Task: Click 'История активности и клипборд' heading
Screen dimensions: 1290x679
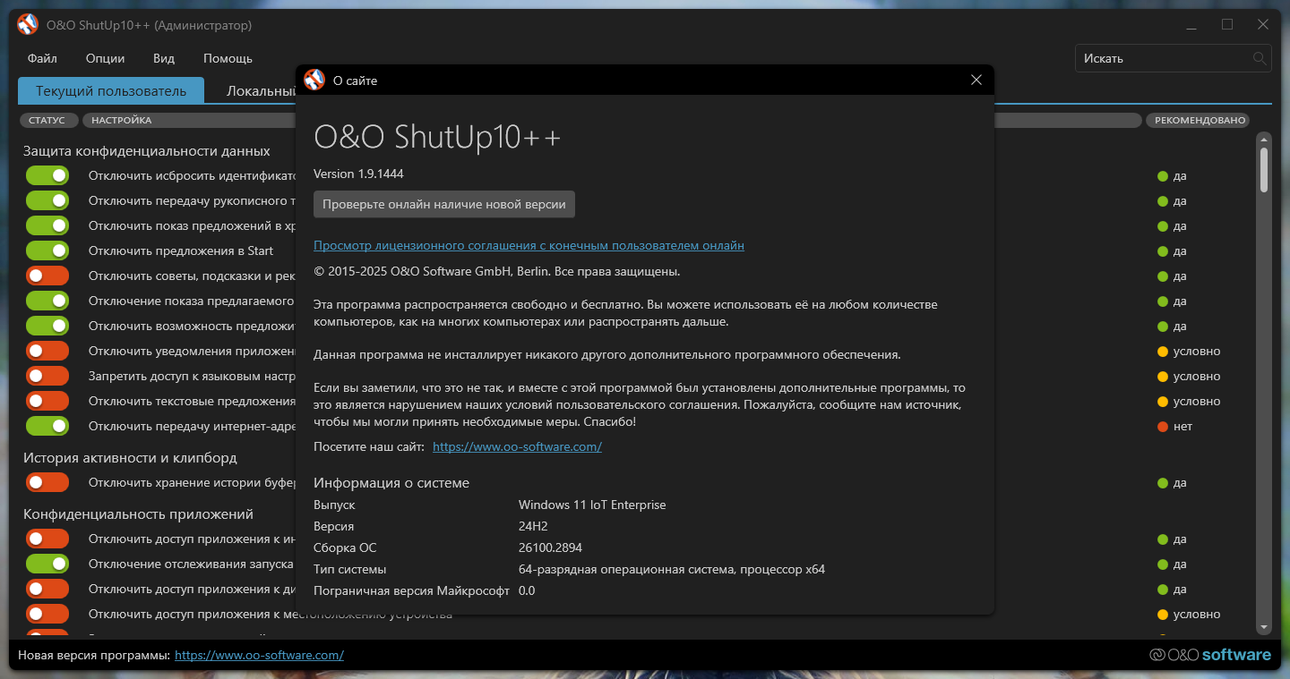Action: pos(130,457)
